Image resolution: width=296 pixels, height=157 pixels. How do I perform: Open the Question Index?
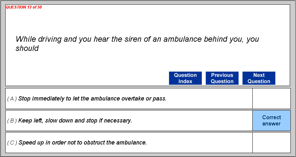185,78
